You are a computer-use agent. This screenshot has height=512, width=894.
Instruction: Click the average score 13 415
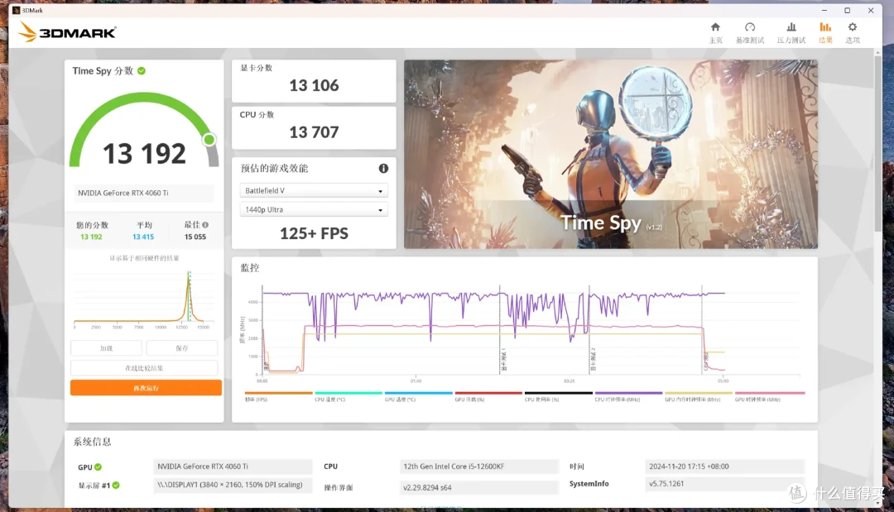click(143, 237)
